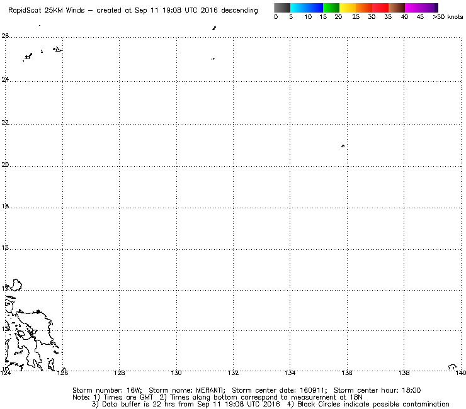The image size is (466, 409).
Task: Click the 'Storm number: 16W;' text
Action: (x=107, y=390)
